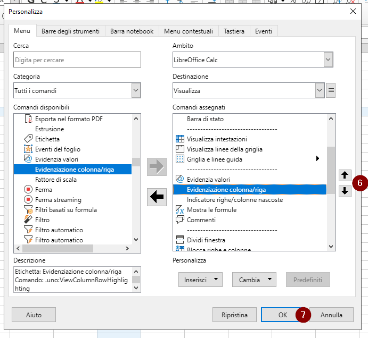Move selected command down with arrow

[345, 191]
